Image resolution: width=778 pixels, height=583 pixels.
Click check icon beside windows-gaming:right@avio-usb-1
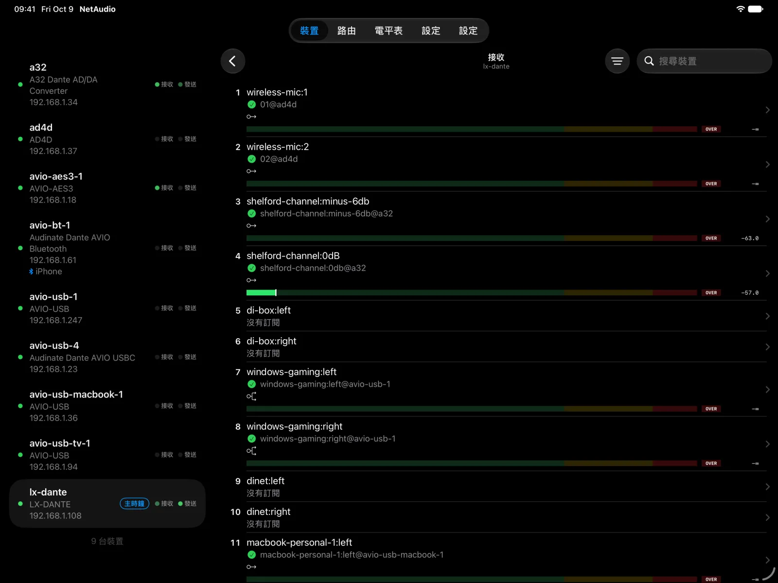coord(252,438)
